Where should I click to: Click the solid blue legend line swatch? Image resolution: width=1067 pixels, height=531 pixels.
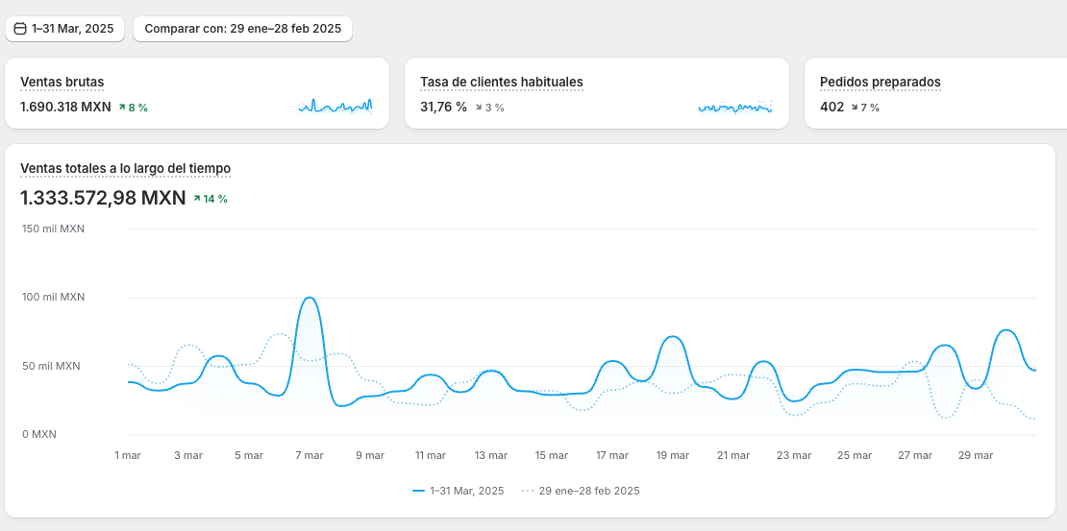(418, 491)
